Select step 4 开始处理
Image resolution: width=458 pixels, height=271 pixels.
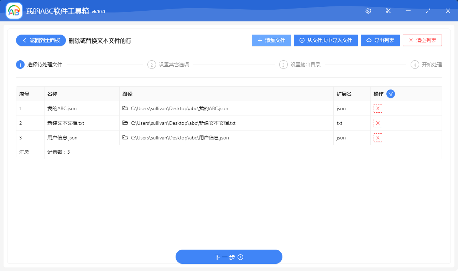click(428, 65)
